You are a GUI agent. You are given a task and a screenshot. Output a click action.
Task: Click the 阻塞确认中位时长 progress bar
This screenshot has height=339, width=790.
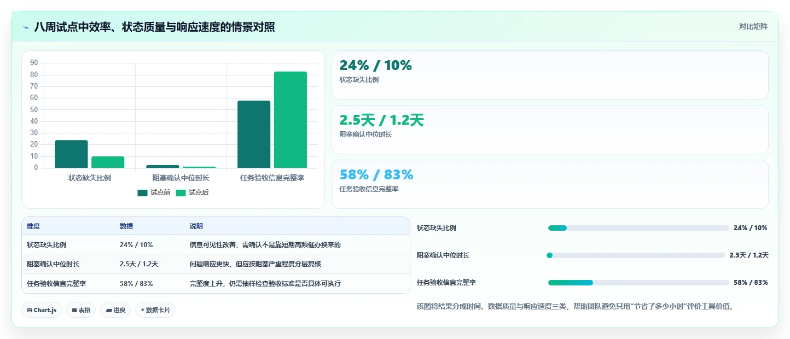point(636,255)
